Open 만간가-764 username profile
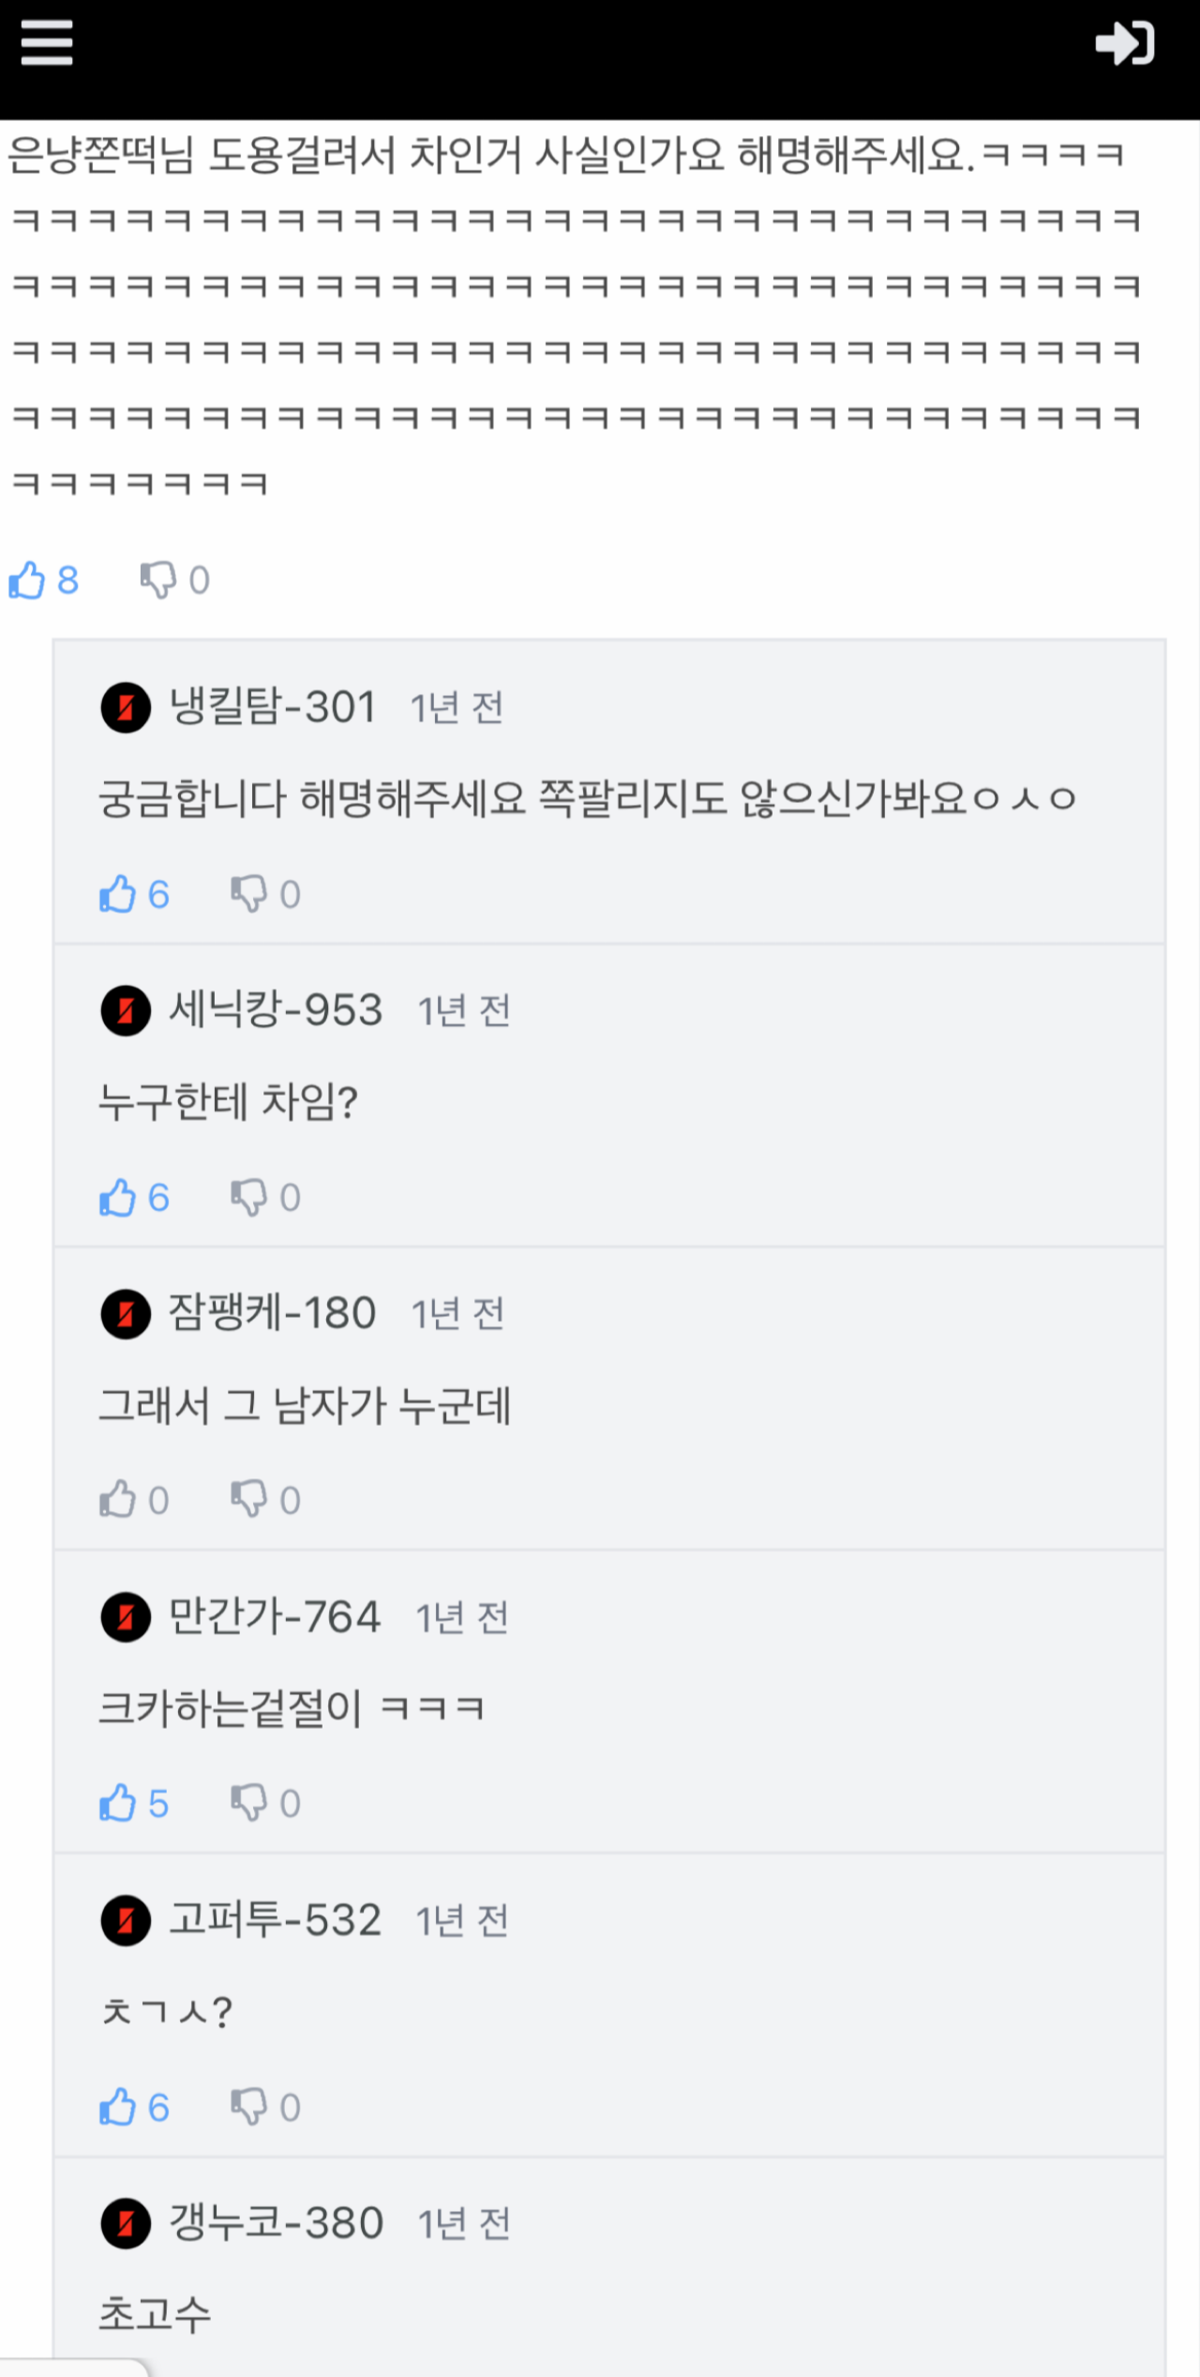 274,1617
